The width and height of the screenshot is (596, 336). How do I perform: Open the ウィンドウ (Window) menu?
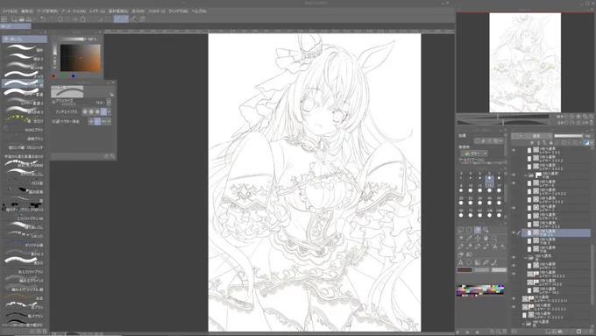coord(178,11)
